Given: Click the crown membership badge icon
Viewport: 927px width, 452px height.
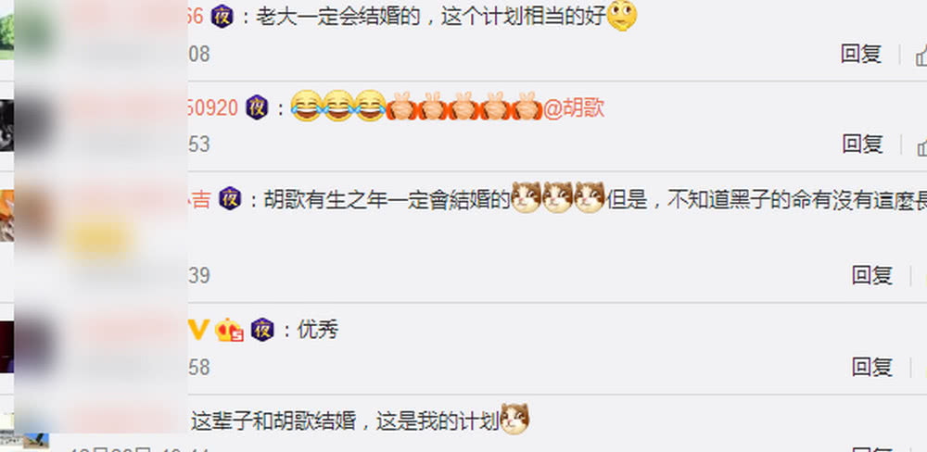Looking at the screenshot, I should (229, 330).
